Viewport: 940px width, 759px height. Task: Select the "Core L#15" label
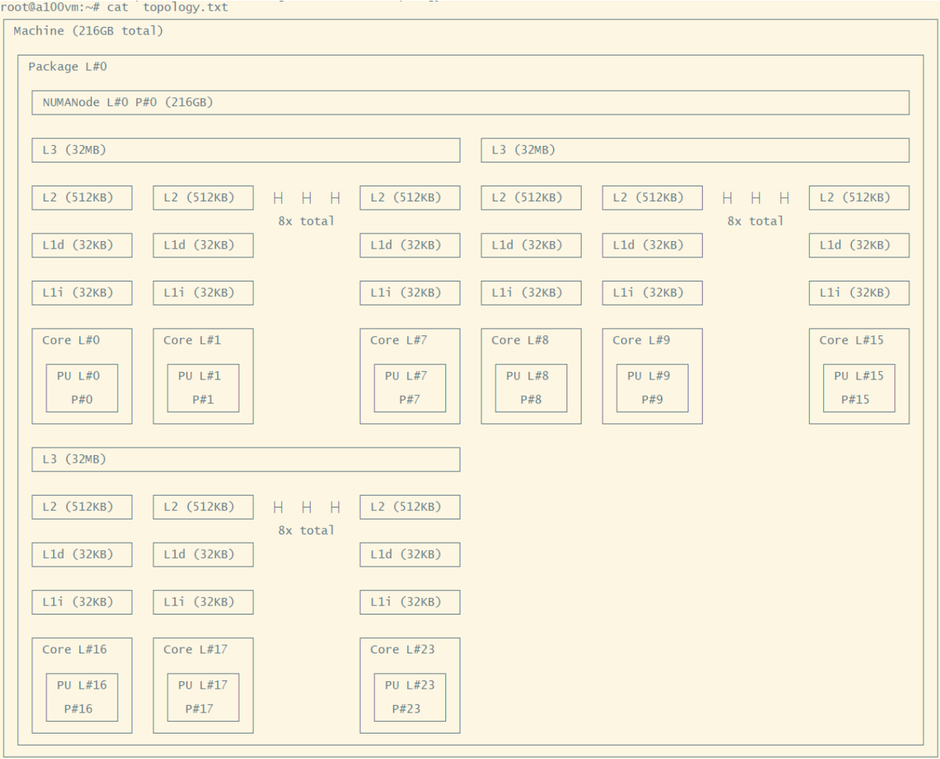coord(852,340)
